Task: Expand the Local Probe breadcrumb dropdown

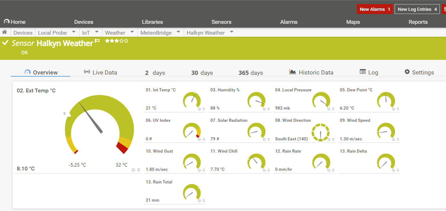Action: pos(73,32)
